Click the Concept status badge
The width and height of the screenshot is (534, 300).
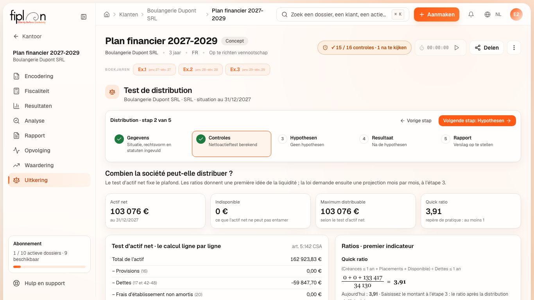(x=235, y=41)
